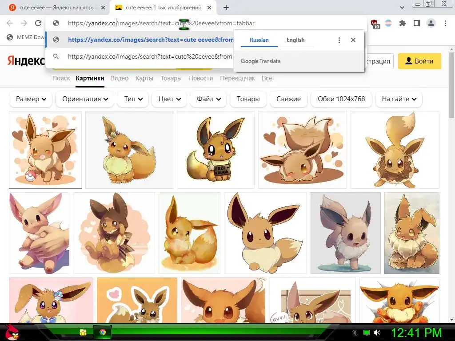Open the gray-background Eevee standing on puddle thumbnail

(346, 233)
